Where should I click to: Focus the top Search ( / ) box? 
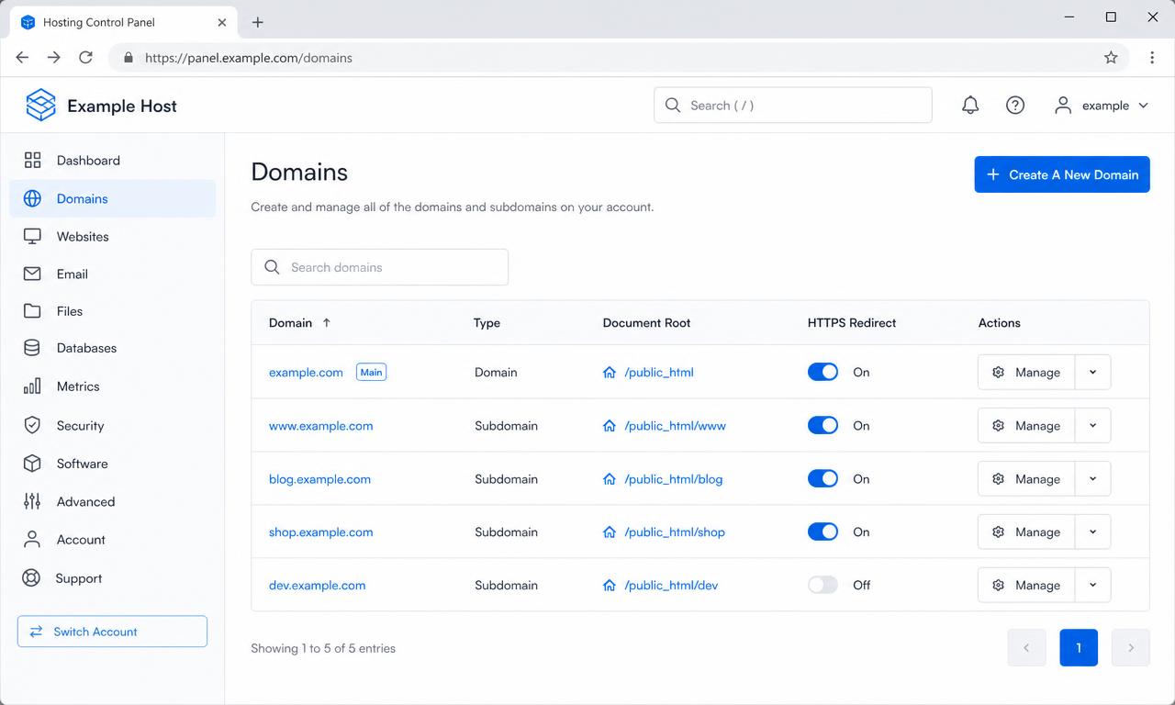pyautogui.click(x=793, y=106)
